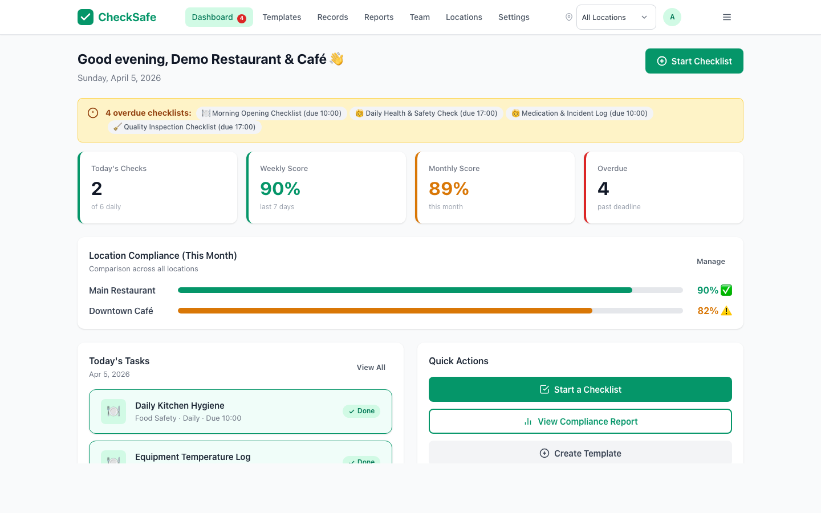Click the alert icon beside overdue checklists message
This screenshot has height=513, width=821.
(93, 113)
